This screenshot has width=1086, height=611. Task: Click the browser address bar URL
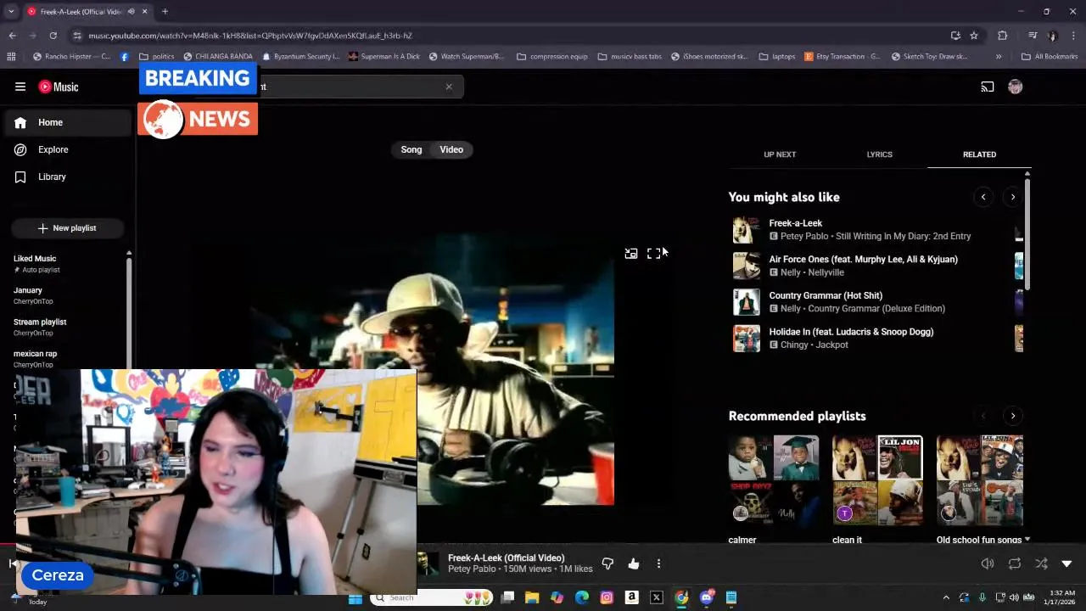[250, 36]
